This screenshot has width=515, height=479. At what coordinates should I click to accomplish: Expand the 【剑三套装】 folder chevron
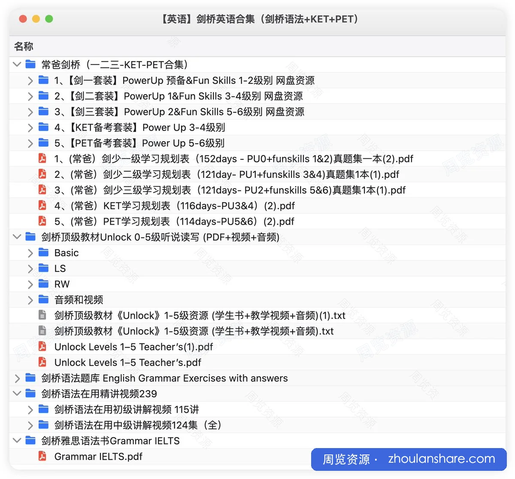click(x=30, y=112)
